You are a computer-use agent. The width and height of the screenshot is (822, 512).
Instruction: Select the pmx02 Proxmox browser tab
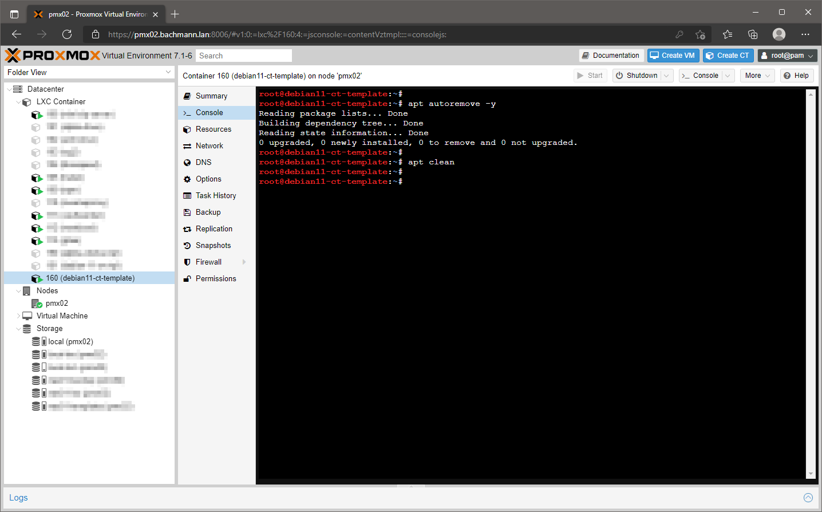click(x=94, y=13)
